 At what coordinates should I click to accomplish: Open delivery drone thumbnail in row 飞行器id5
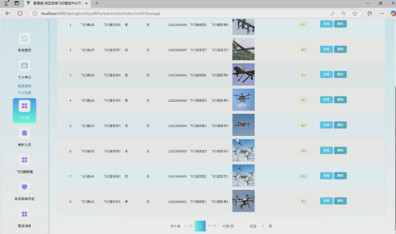pos(243,100)
